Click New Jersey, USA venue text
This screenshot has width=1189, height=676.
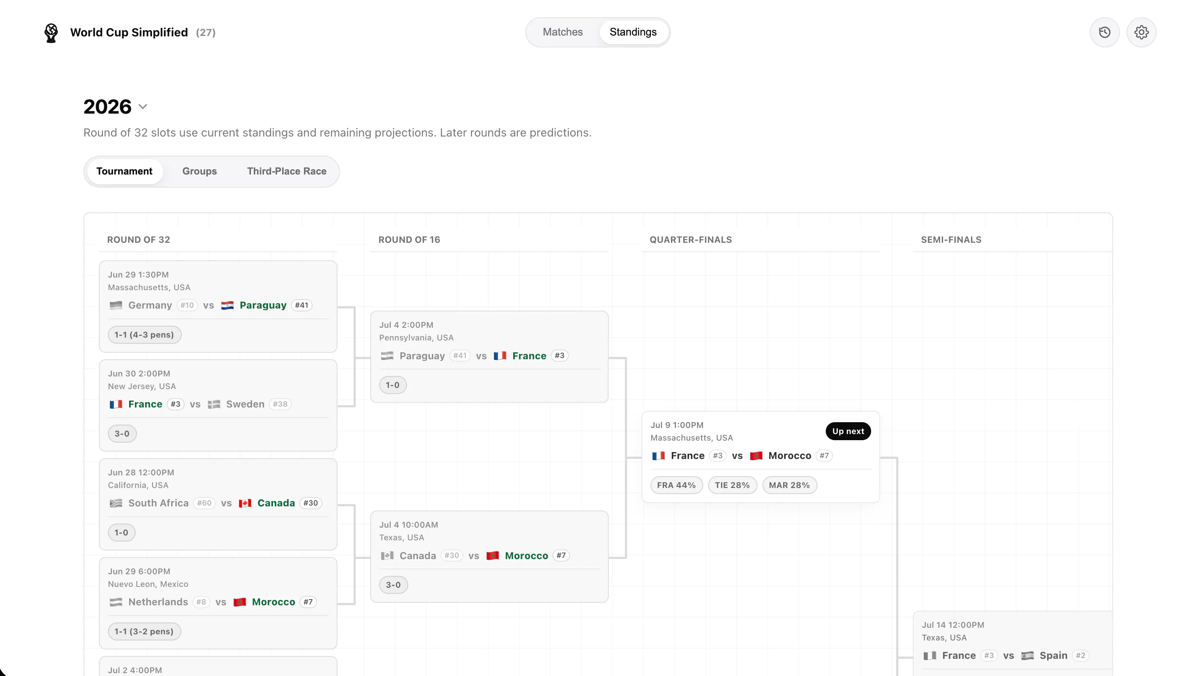pyautogui.click(x=141, y=386)
